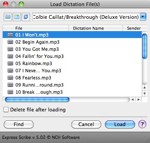Viewport: 150px width, 143px height.
Task: Click cassette icon beside 02 Begin Again.mp3
Action: pyautogui.click(x=10, y=42)
